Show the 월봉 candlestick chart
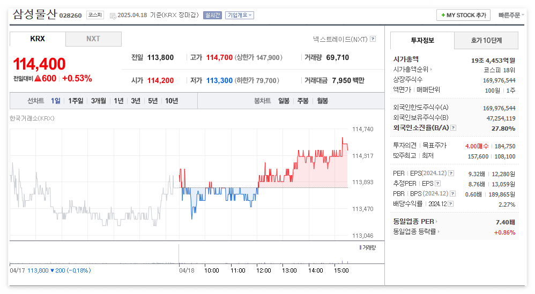 (x=322, y=101)
